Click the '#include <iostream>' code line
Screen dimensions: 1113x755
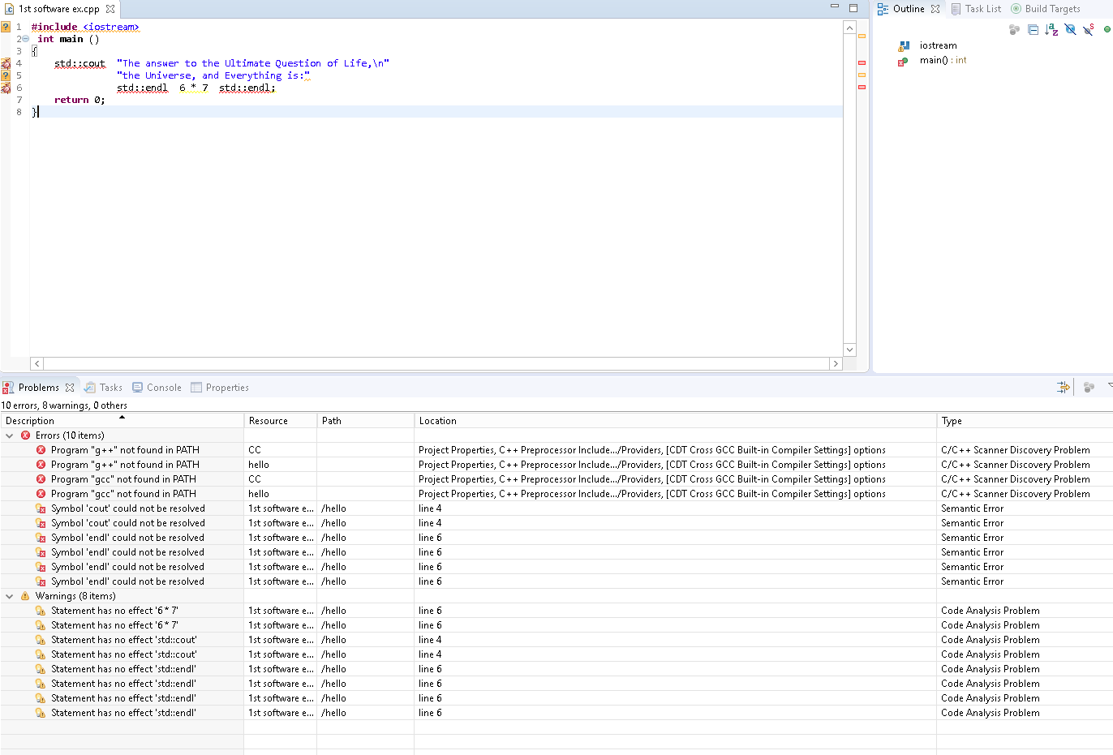85,27
